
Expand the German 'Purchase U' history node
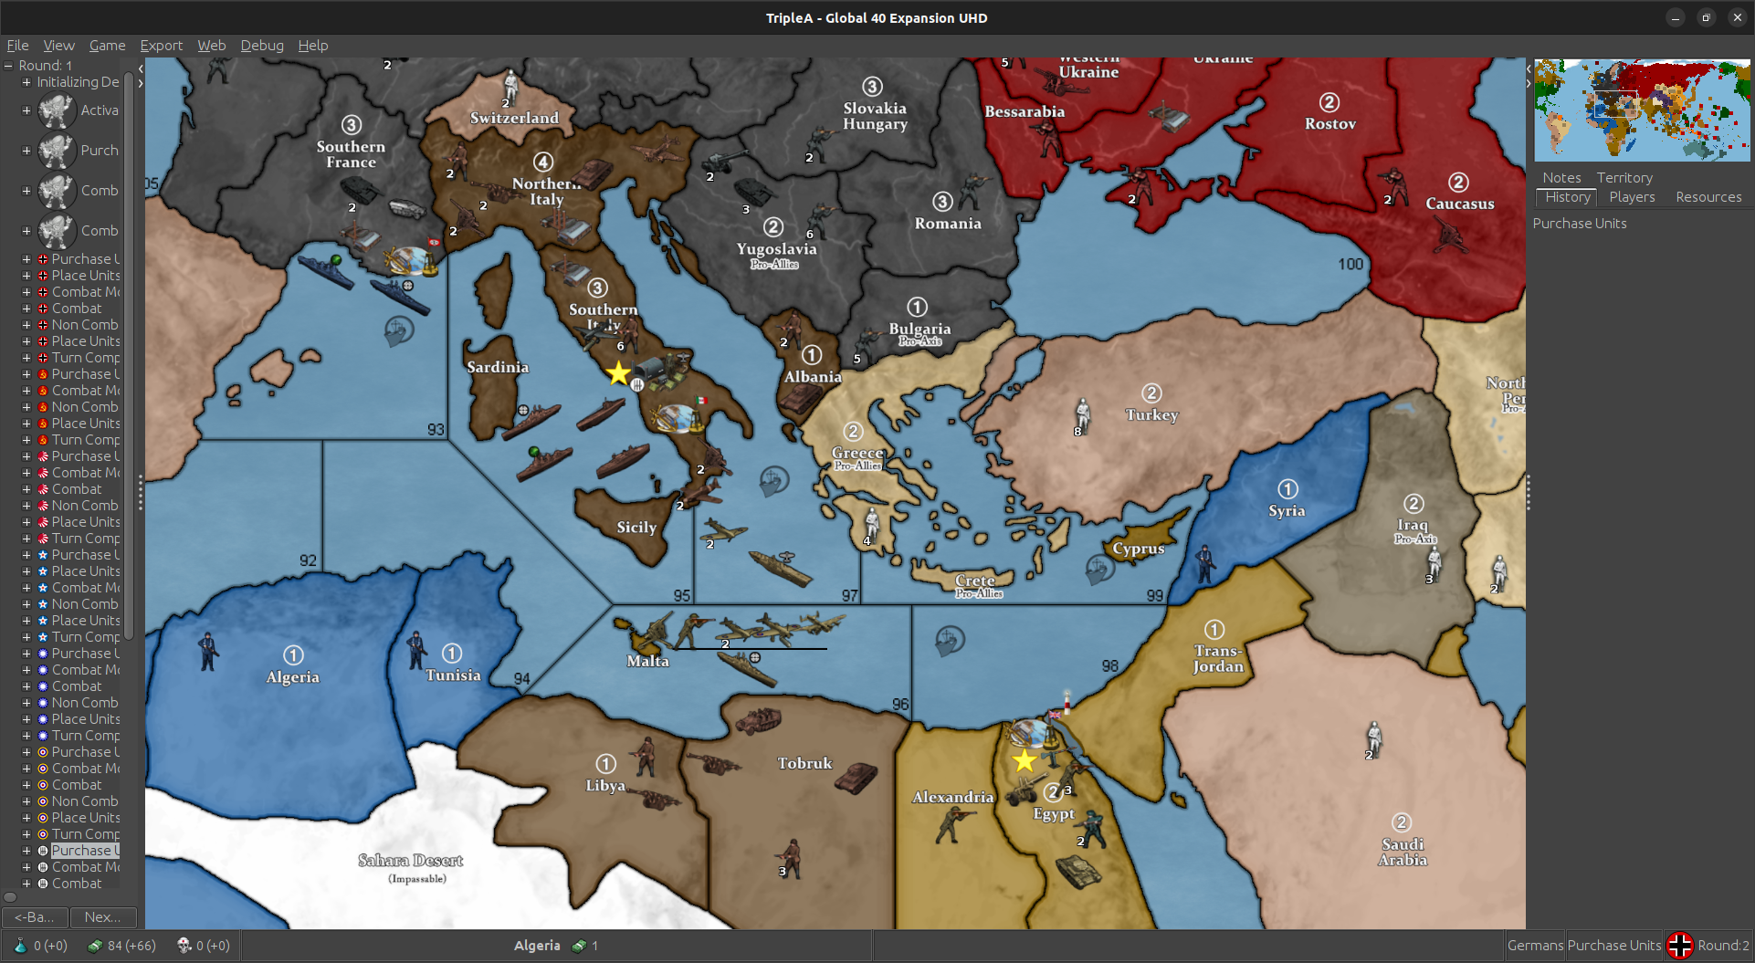tap(26, 259)
